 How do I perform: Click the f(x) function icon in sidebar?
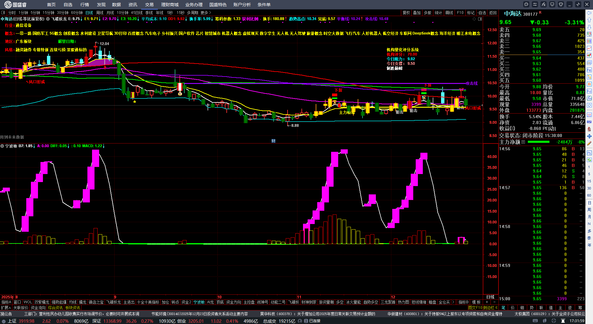pyautogui.click(x=589, y=98)
